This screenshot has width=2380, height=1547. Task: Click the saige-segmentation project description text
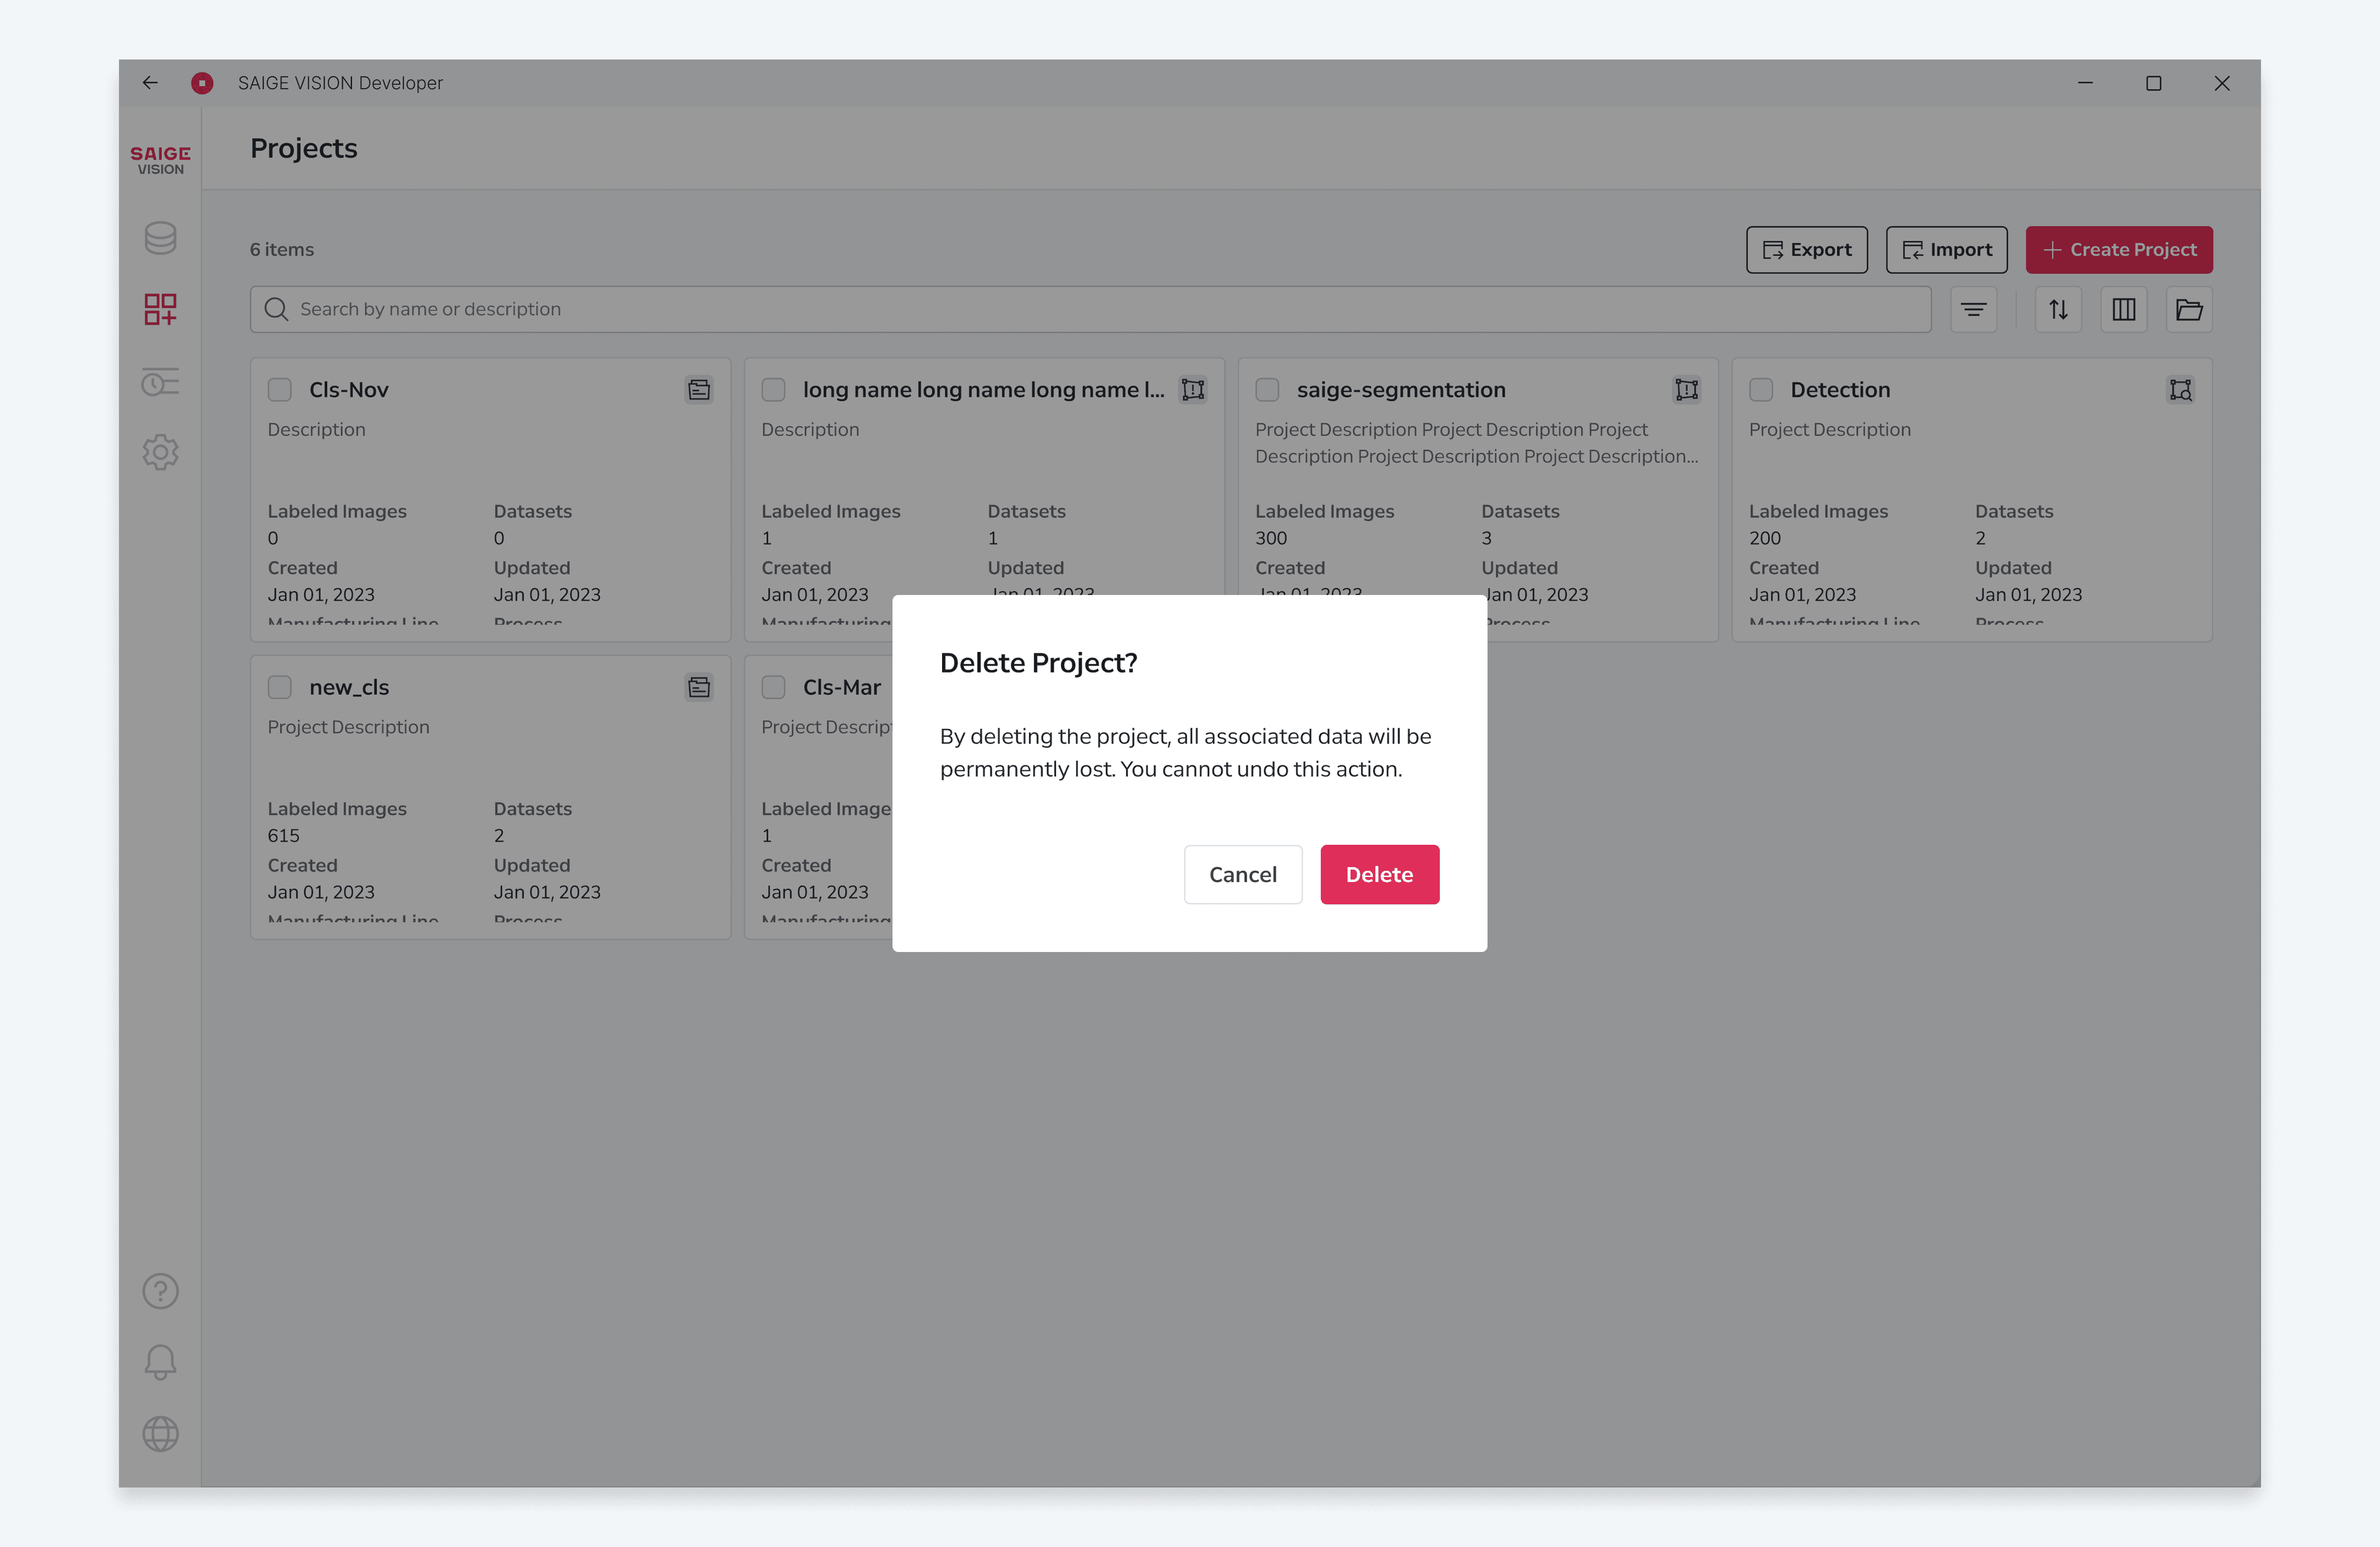(1477, 443)
